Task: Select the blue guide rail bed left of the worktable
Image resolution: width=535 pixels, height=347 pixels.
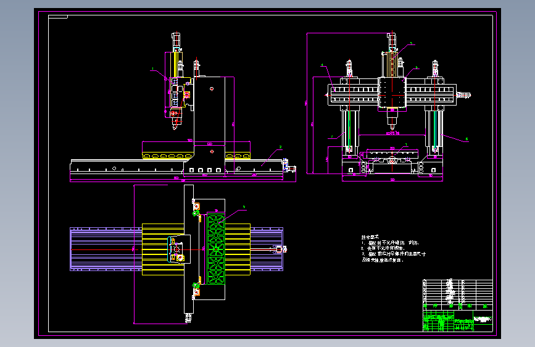Action: pyautogui.click(x=106, y=249)
